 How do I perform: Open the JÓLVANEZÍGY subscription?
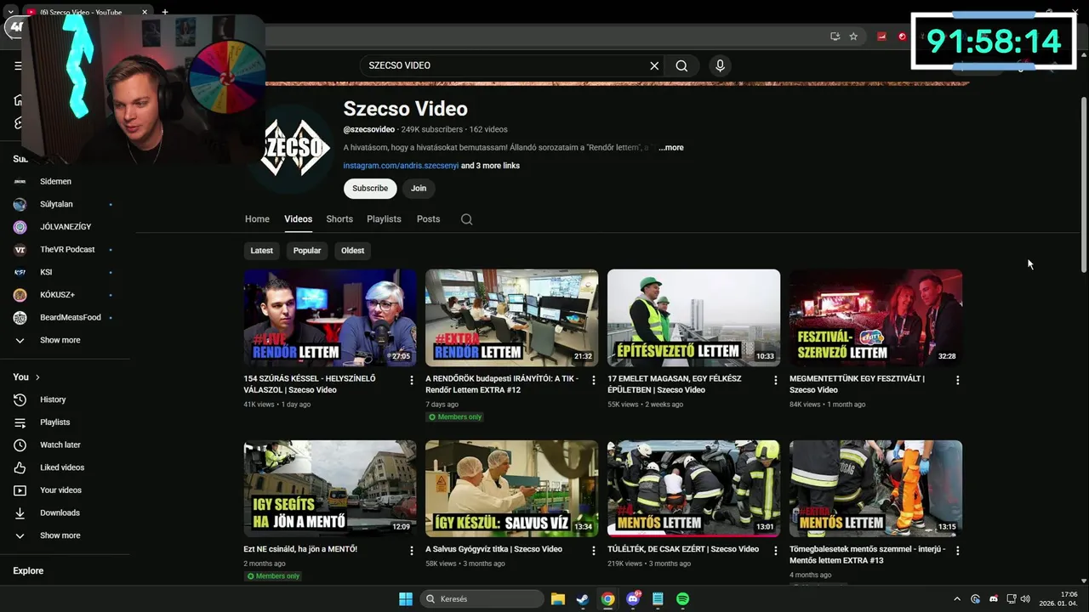pos(65,227)
